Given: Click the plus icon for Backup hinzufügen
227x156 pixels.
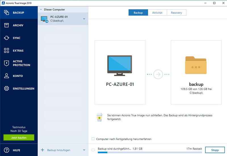Looking at the screenshot, I should point(42,150).
